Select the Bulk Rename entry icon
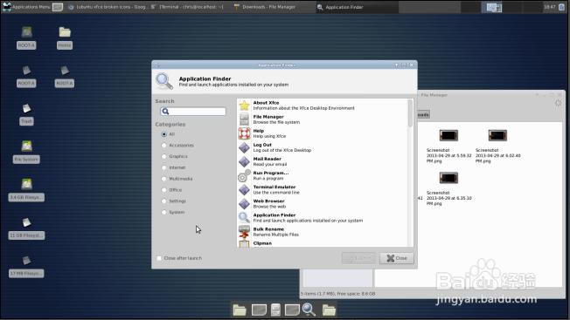 coord(244,232)
